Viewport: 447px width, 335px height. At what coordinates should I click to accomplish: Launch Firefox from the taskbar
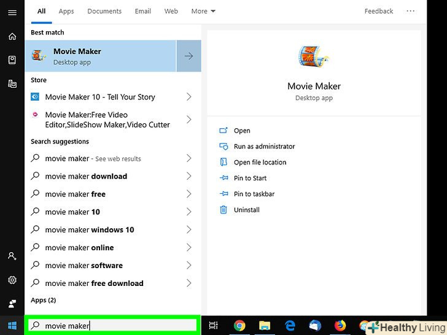[340, 326]
